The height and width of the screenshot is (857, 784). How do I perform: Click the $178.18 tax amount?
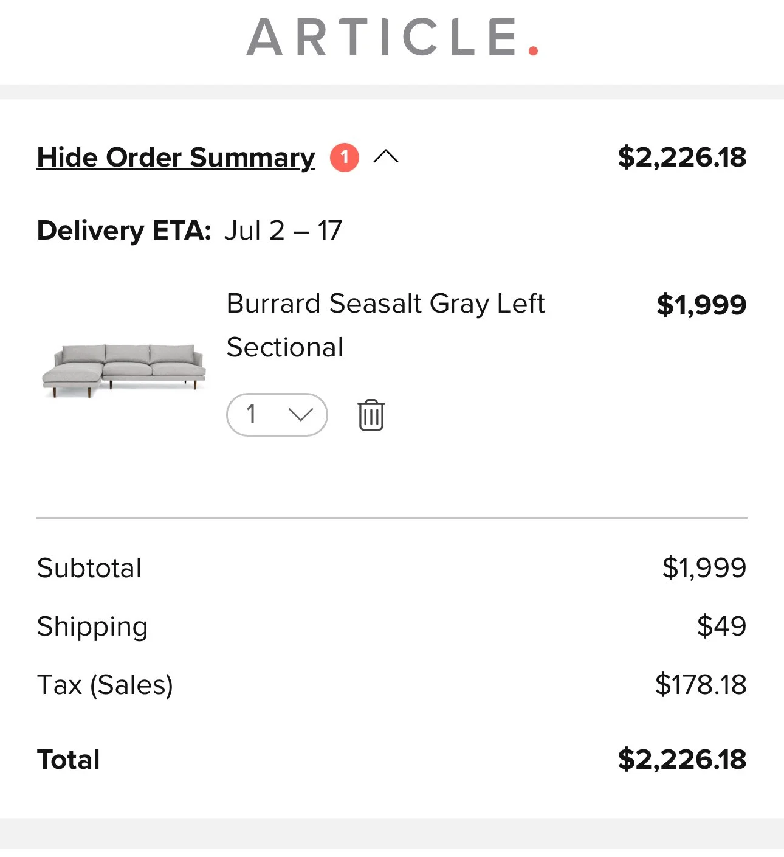pyautogui.click(x=701, y=684)
